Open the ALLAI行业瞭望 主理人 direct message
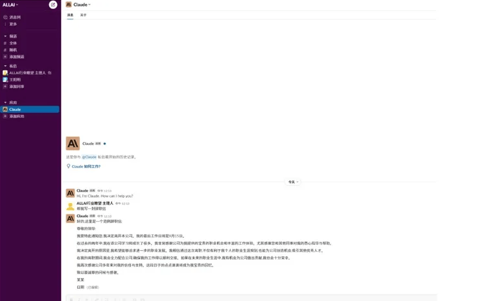Screen dimensions: 483x301 pos(26,73)
